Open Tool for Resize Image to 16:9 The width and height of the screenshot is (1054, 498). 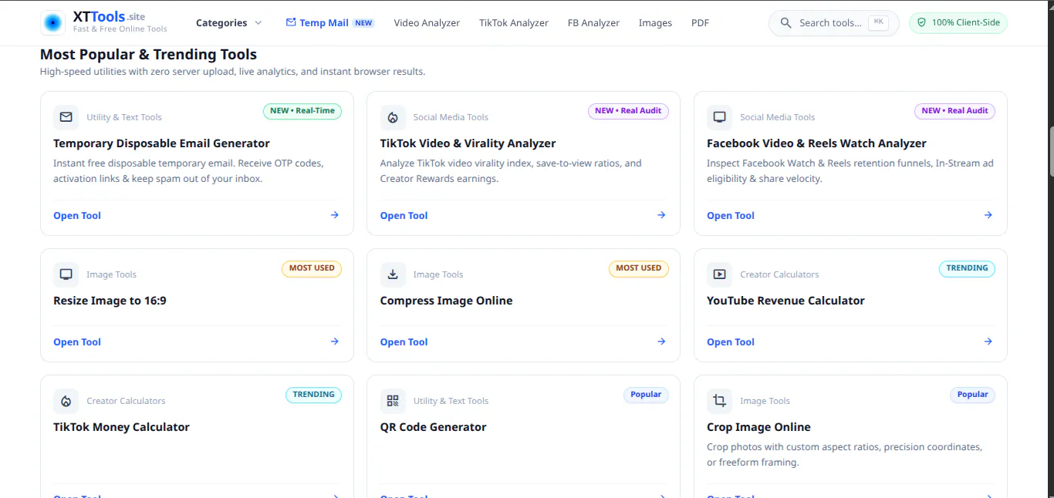coord(77,342)
